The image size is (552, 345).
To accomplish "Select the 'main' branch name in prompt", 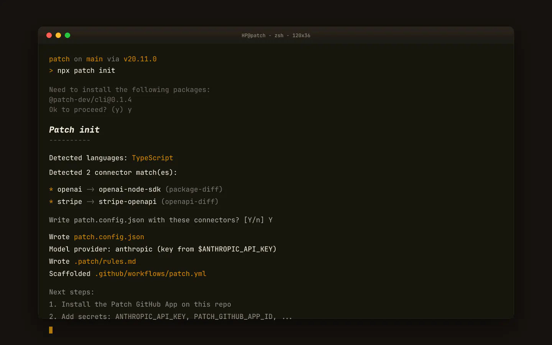I will [94, 59].
